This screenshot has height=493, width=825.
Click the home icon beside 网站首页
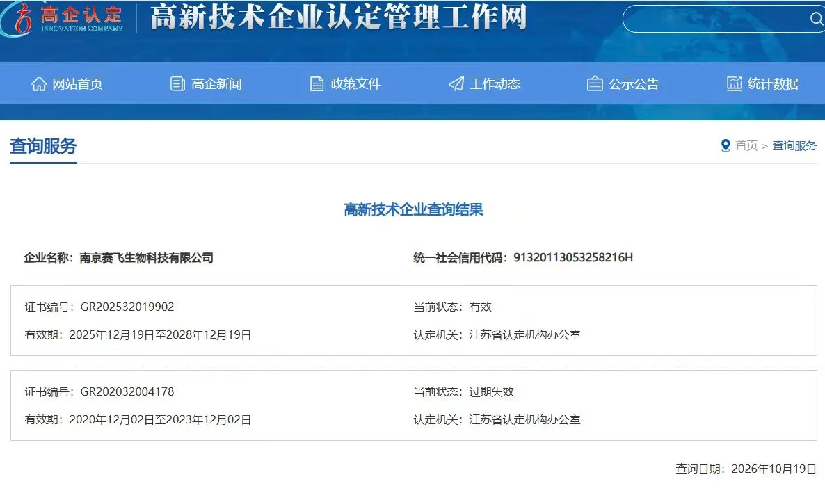pos(38,83)
